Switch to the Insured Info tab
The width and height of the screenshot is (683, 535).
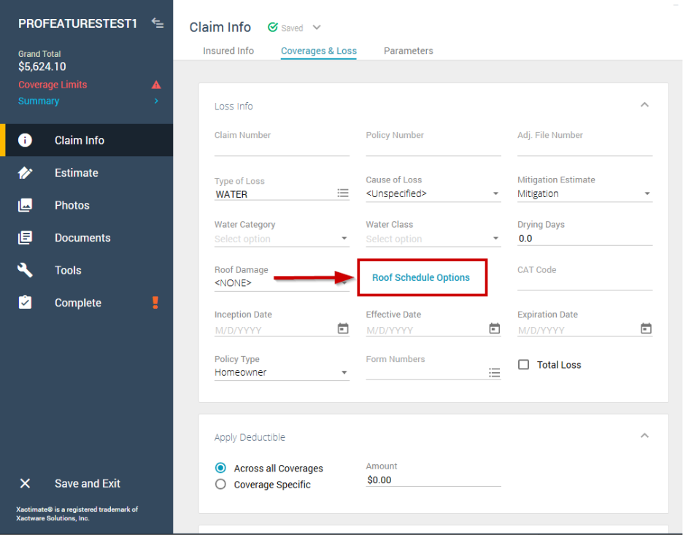[228, 51]
